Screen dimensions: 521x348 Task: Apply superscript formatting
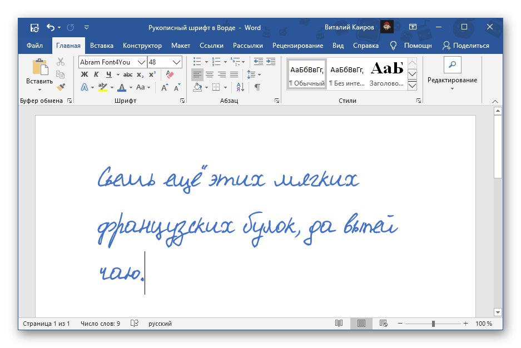coord(152,74)
